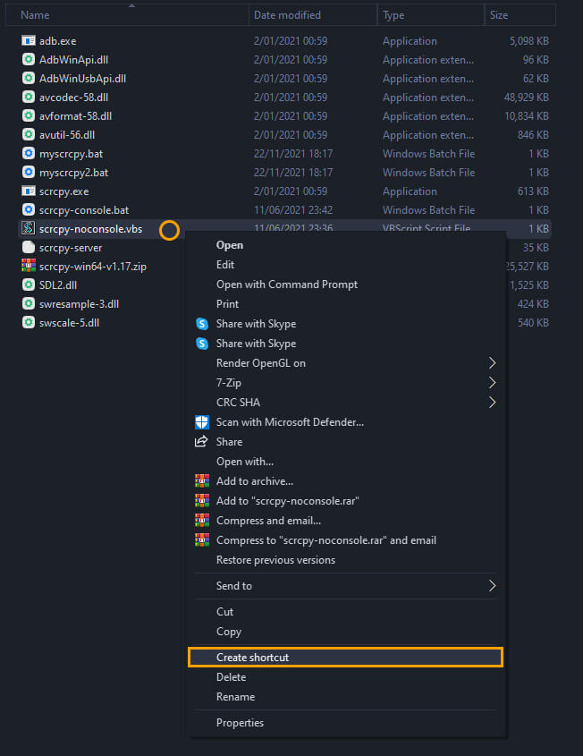This screenshot has height=756, width=583.
Task: Click WinRAR icon beside Compress to rar and email
Action: (202, 540)
